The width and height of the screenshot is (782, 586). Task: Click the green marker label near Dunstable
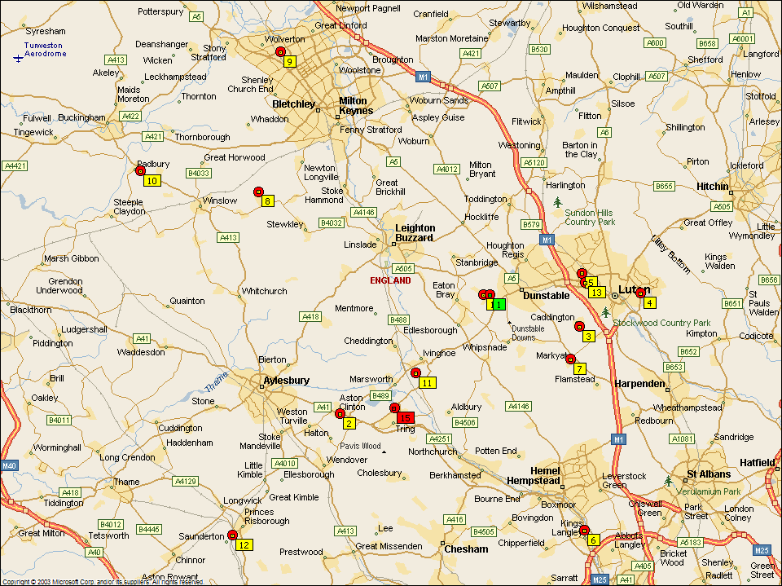pyautogui.click(x=496, y=304)
